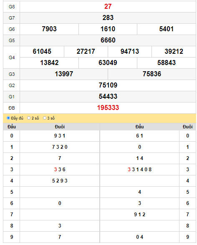Click the right 'Đuôi' column header
The width and height of the screenshot is (197, 245).
(188, 127)
